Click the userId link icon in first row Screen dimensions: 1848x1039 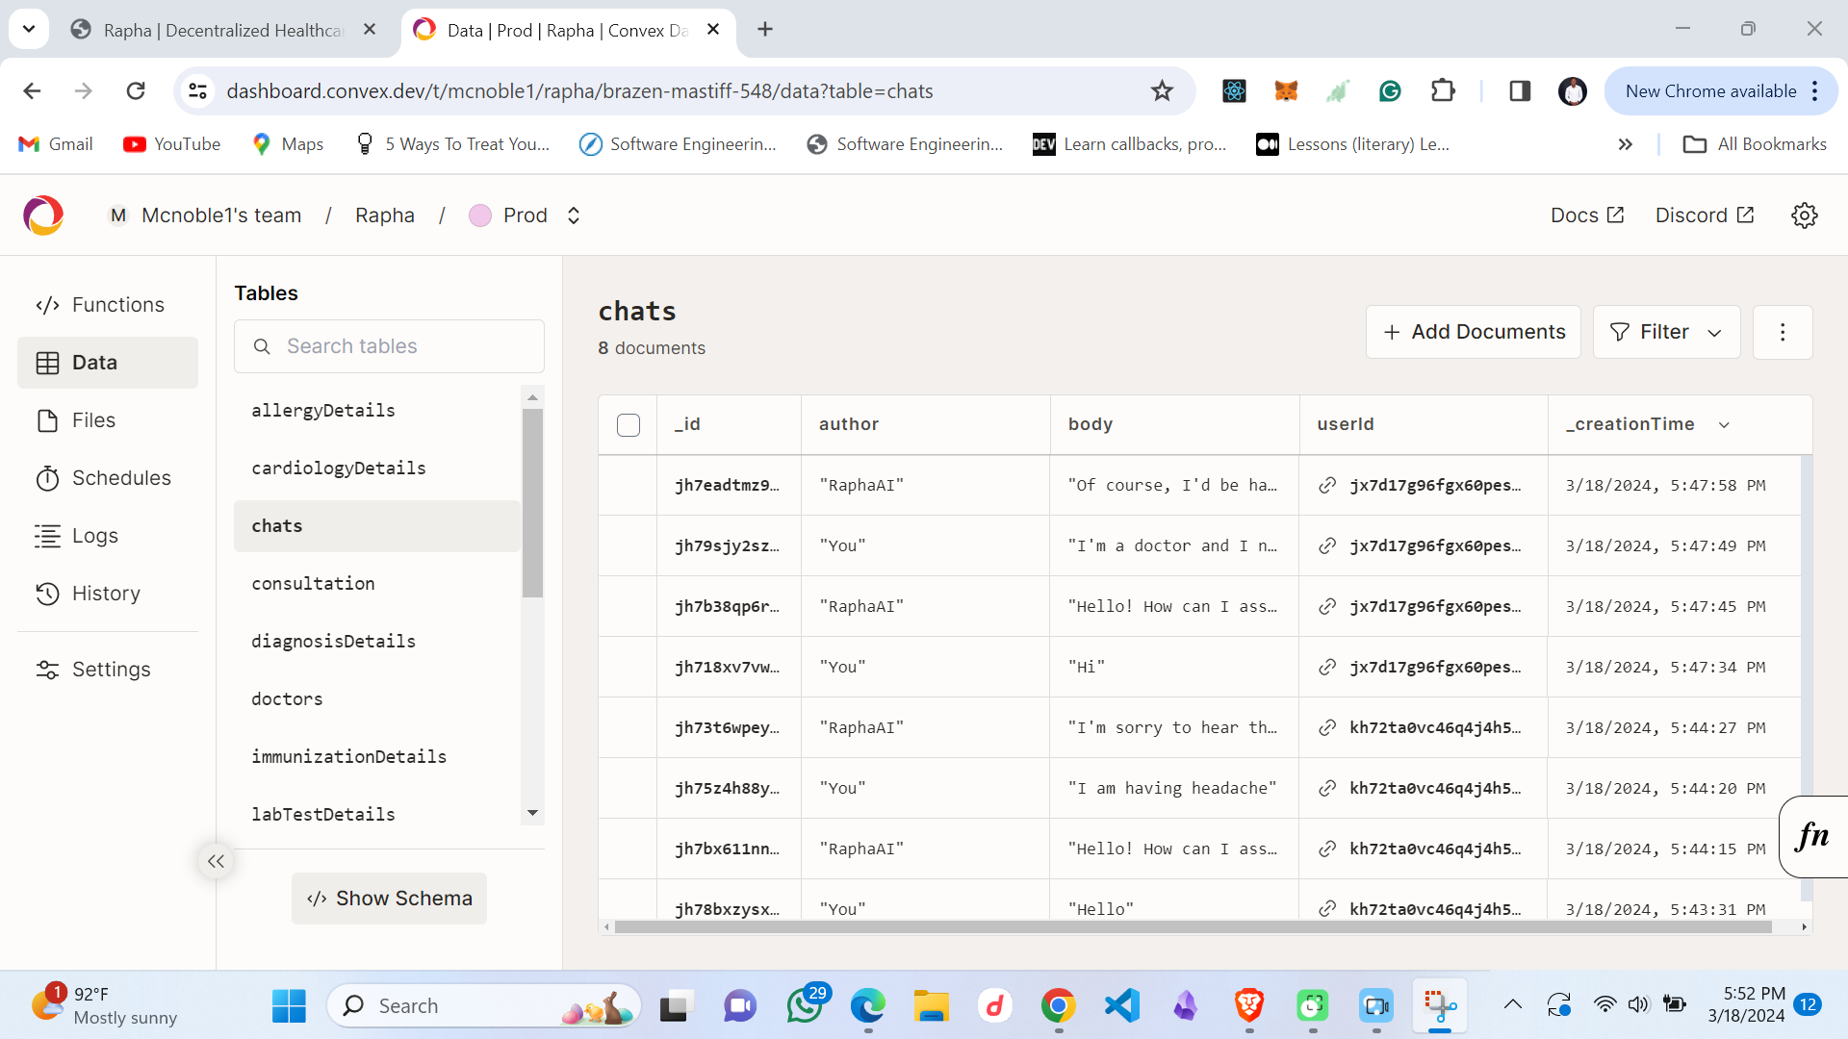[x=1327, y=485]
